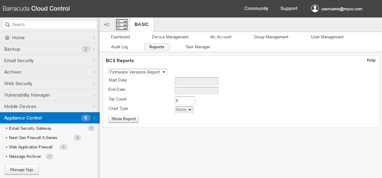Click the search magnifier icon
382x178 pixels.
pyautogui.click(x=7, y=24)
